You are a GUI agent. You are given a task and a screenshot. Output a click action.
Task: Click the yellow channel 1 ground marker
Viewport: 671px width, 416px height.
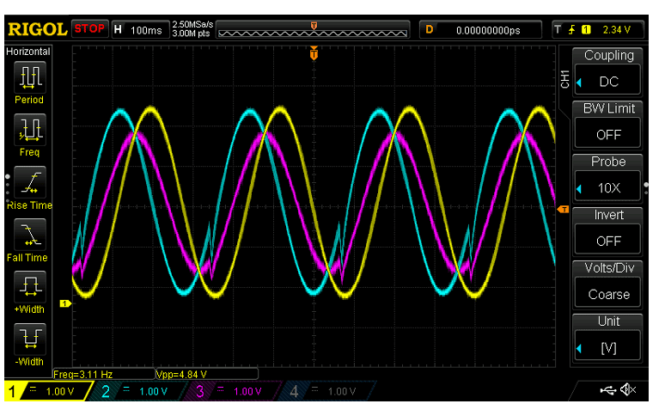(65, 303)
